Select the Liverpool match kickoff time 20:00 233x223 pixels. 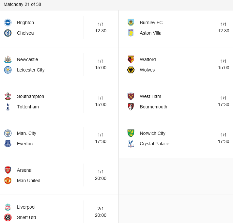(101, 215)
